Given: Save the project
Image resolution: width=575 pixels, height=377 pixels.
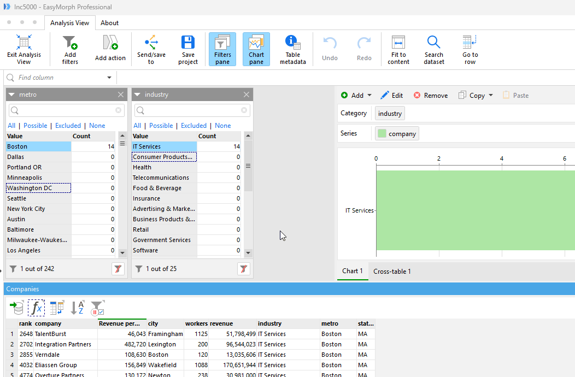Looking at the screenshot, I should [x=188, y=48].
